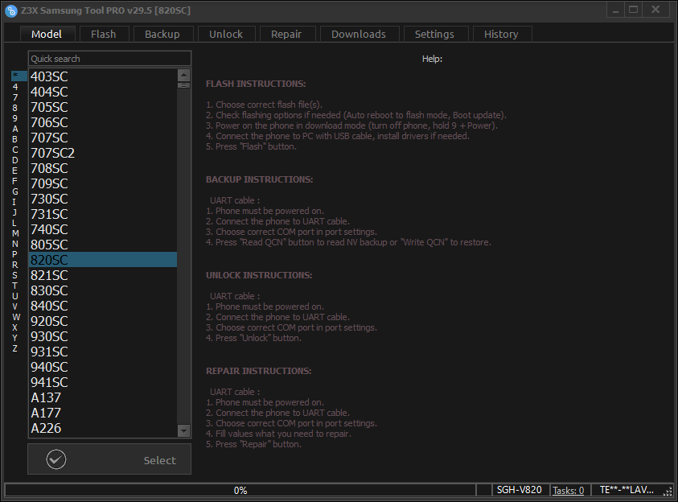Pick model A137 in the list
This screenshot has height=502, width=678.
click(x=46, y=397)
